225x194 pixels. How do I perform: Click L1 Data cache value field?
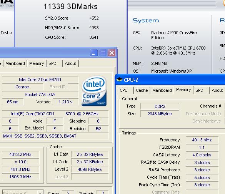[90, 154]
